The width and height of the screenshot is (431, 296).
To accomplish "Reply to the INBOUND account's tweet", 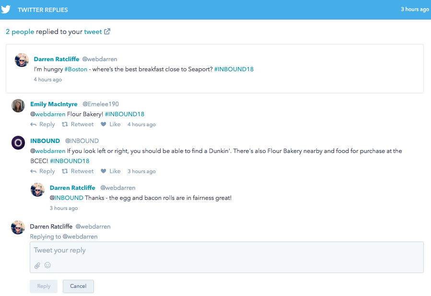I will tap(43, 171).
